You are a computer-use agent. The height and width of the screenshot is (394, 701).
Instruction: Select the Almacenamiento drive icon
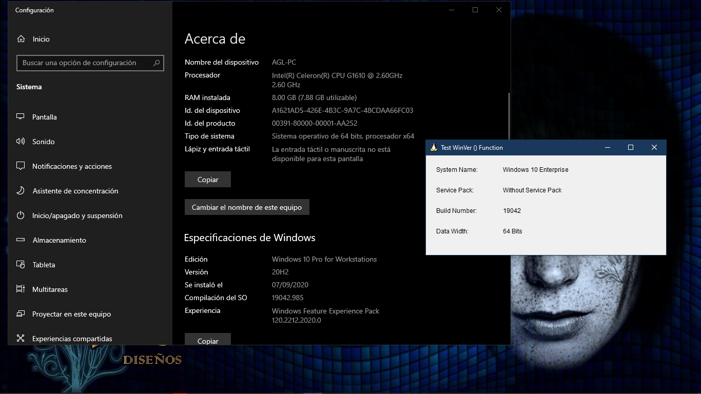[x=21, y=240]
